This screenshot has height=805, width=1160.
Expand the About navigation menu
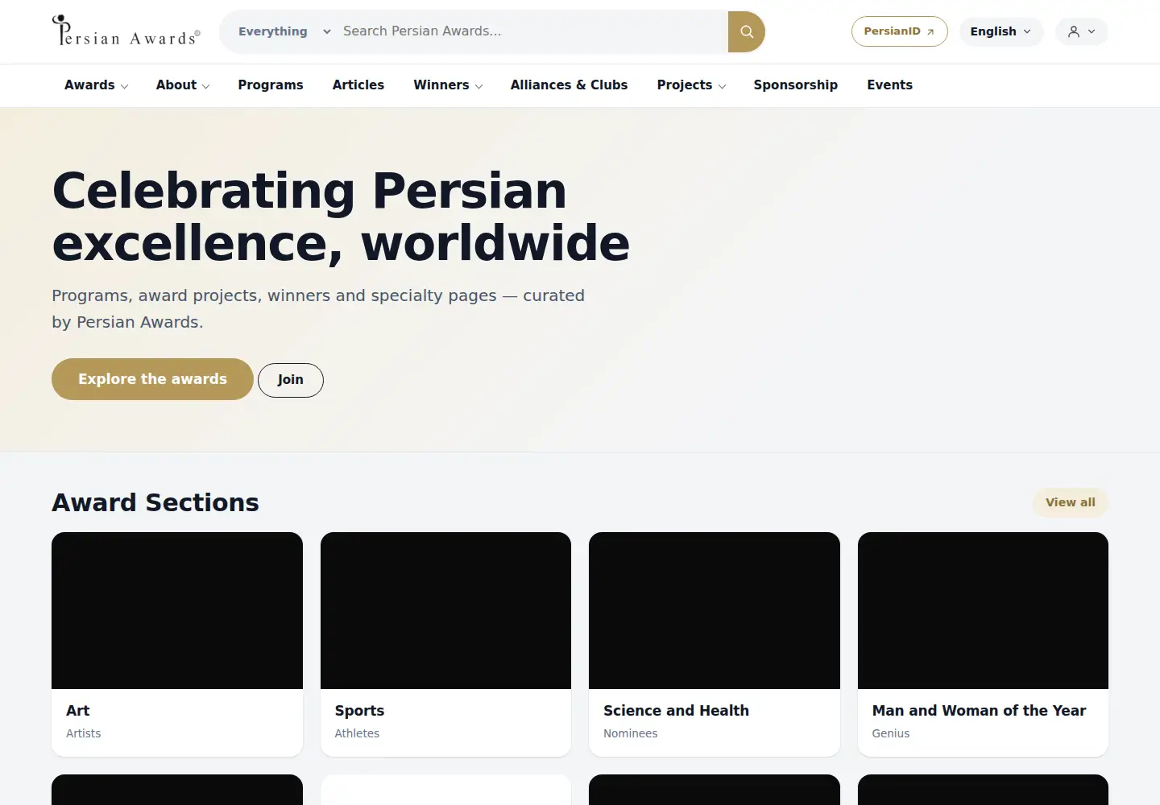tap(183, 85)
